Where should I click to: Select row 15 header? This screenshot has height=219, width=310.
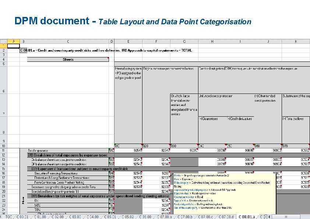click(4, 169)
